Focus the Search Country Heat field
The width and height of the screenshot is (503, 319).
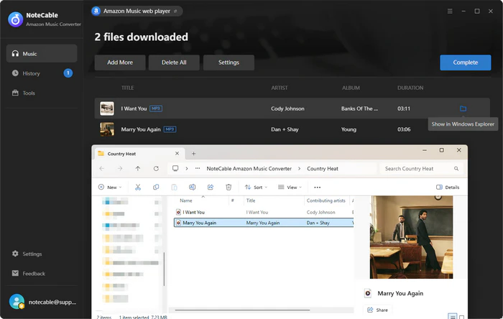tap(422, 169)
